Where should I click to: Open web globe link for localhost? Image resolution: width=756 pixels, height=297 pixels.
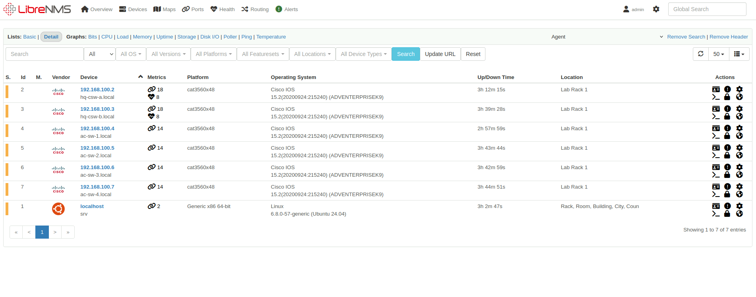[739, 214]
